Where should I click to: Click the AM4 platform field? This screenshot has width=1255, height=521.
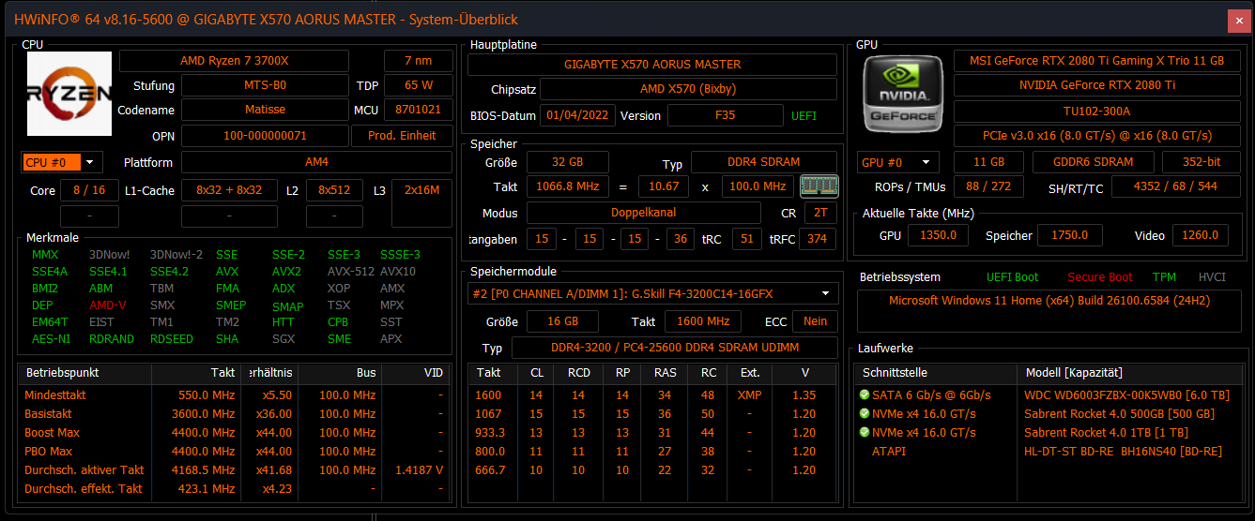click(317, 162)
